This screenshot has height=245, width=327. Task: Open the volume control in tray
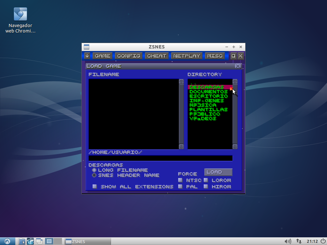click(x=288, y=241)
